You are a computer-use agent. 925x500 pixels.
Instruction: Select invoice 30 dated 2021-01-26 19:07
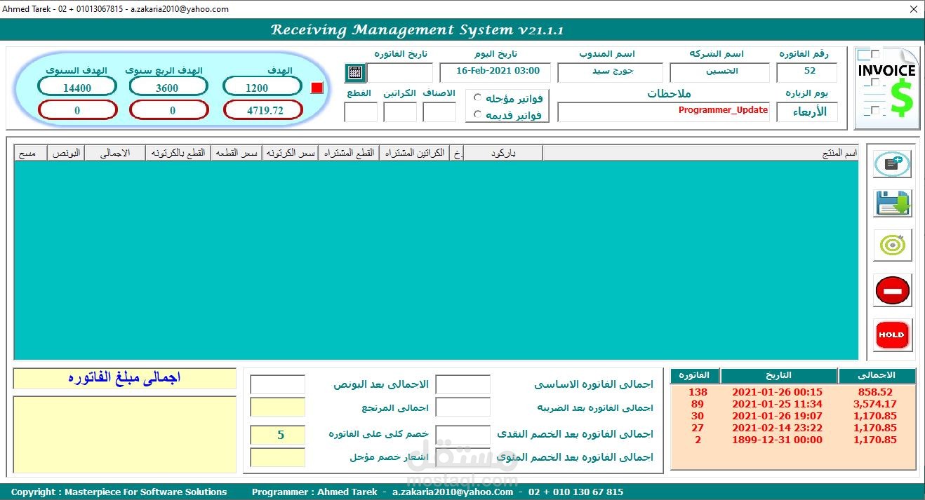793,416
